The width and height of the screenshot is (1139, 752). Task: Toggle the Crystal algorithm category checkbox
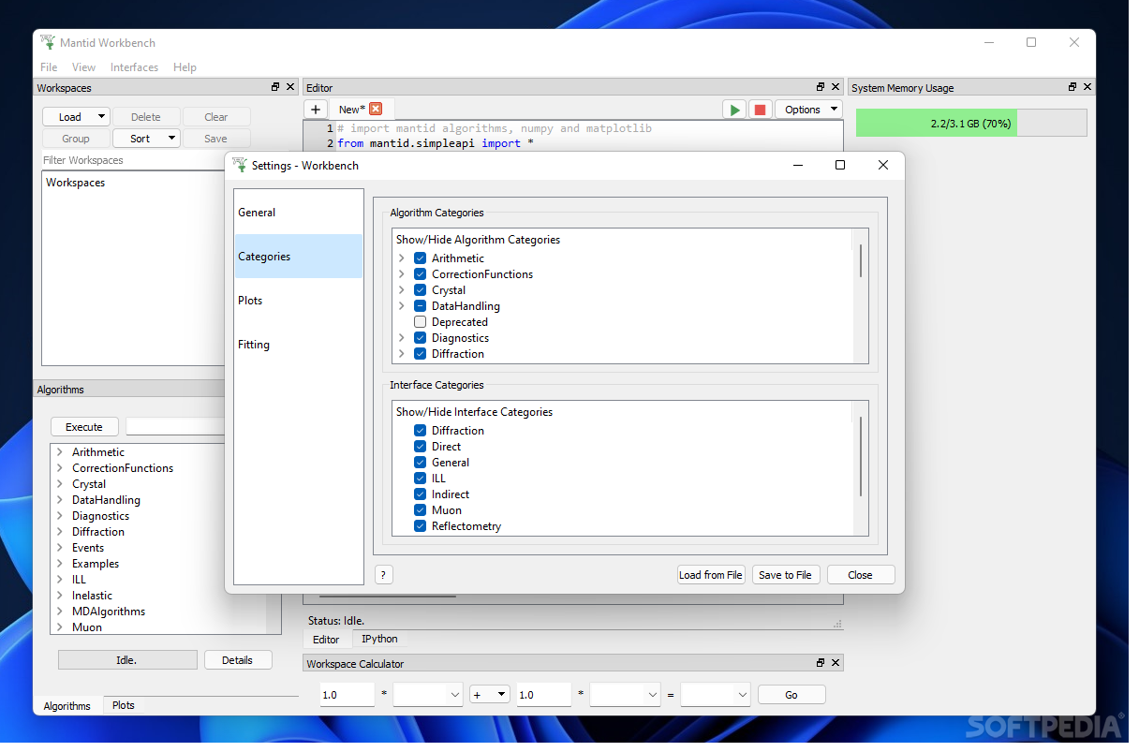click(x=420, y=290)
